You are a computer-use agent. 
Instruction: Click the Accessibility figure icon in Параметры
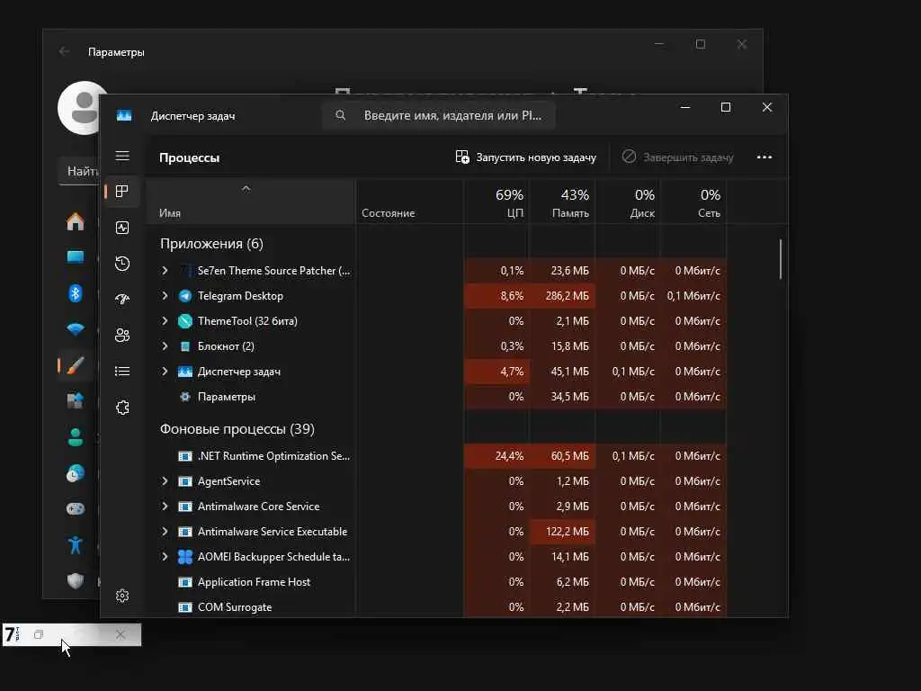click(x=76, y=544)
